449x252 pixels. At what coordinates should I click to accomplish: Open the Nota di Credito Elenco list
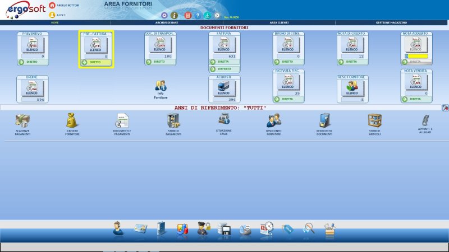tap(352, 45)
